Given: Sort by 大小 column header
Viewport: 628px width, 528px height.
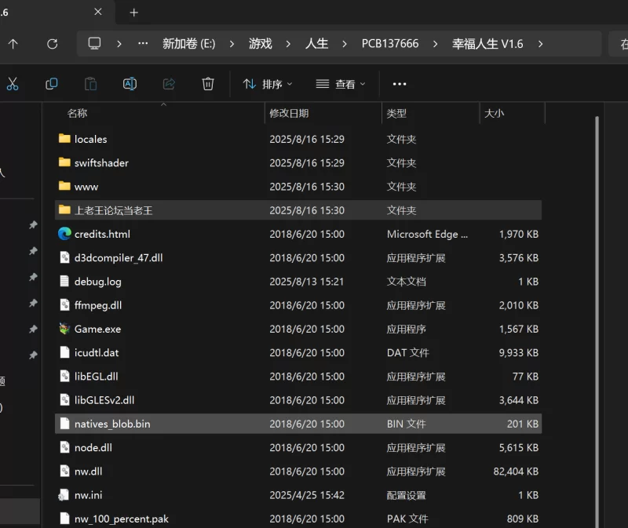Looking at the screenshot, I should pos(495,113).
